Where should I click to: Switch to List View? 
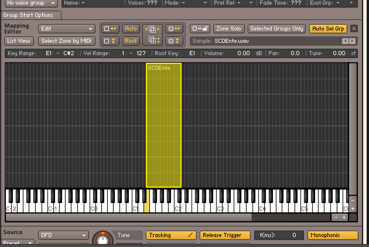point(19,41)
